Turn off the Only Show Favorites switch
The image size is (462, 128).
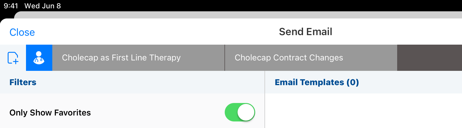tap(240, 112)
